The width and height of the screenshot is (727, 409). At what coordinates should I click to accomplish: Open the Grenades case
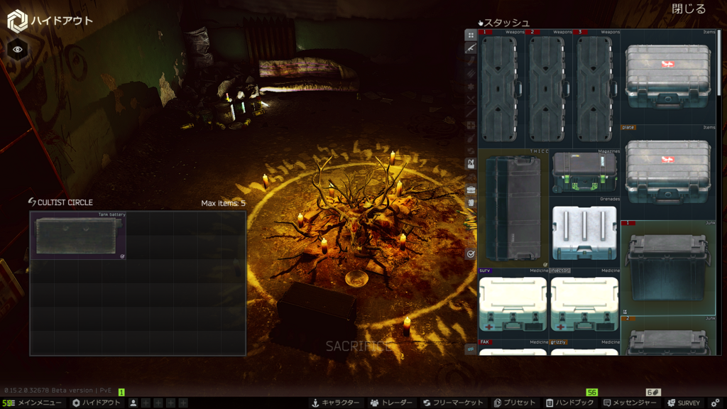click(x=584, y=232)
